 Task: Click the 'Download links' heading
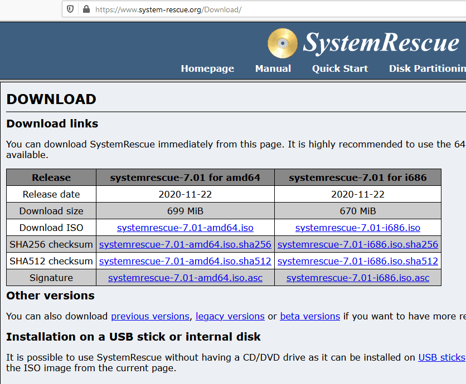click(52, 124)
